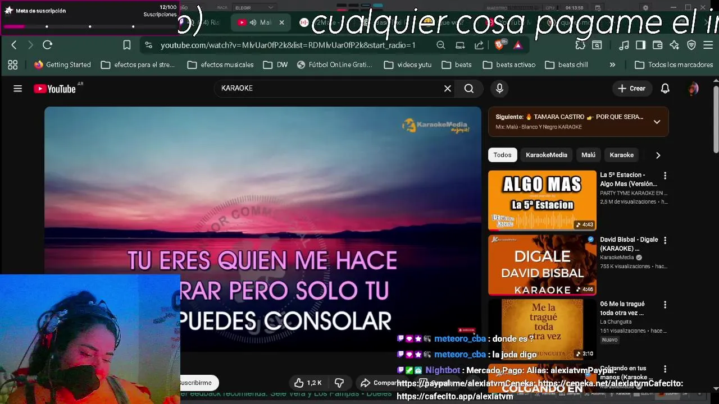Open the browser main hamburger menu
This screenshot has height=404, width=719.
click(708, 45)
